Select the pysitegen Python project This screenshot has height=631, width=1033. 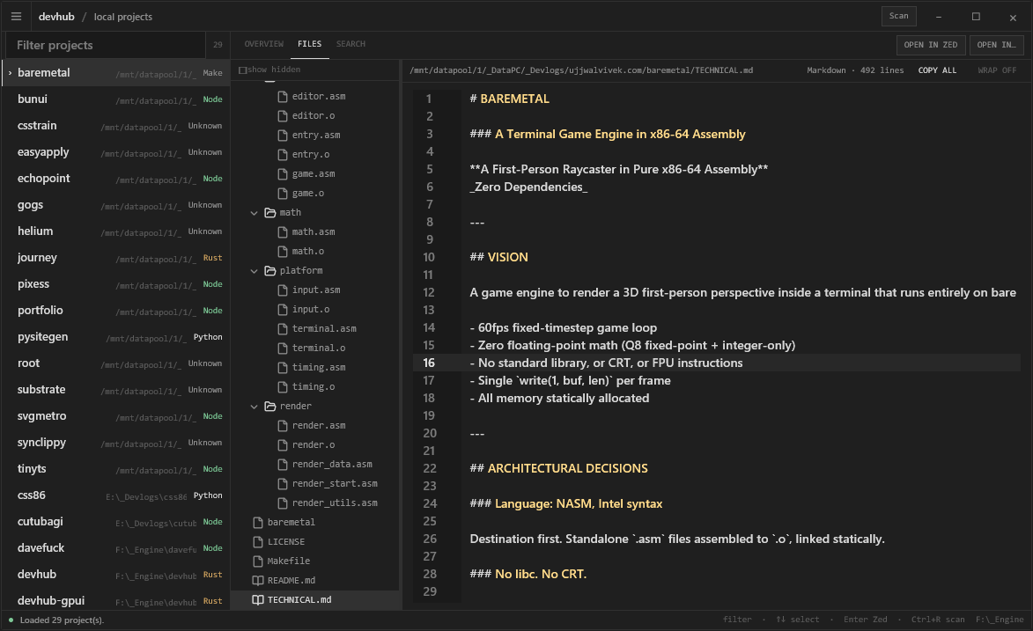click(115, 336)
